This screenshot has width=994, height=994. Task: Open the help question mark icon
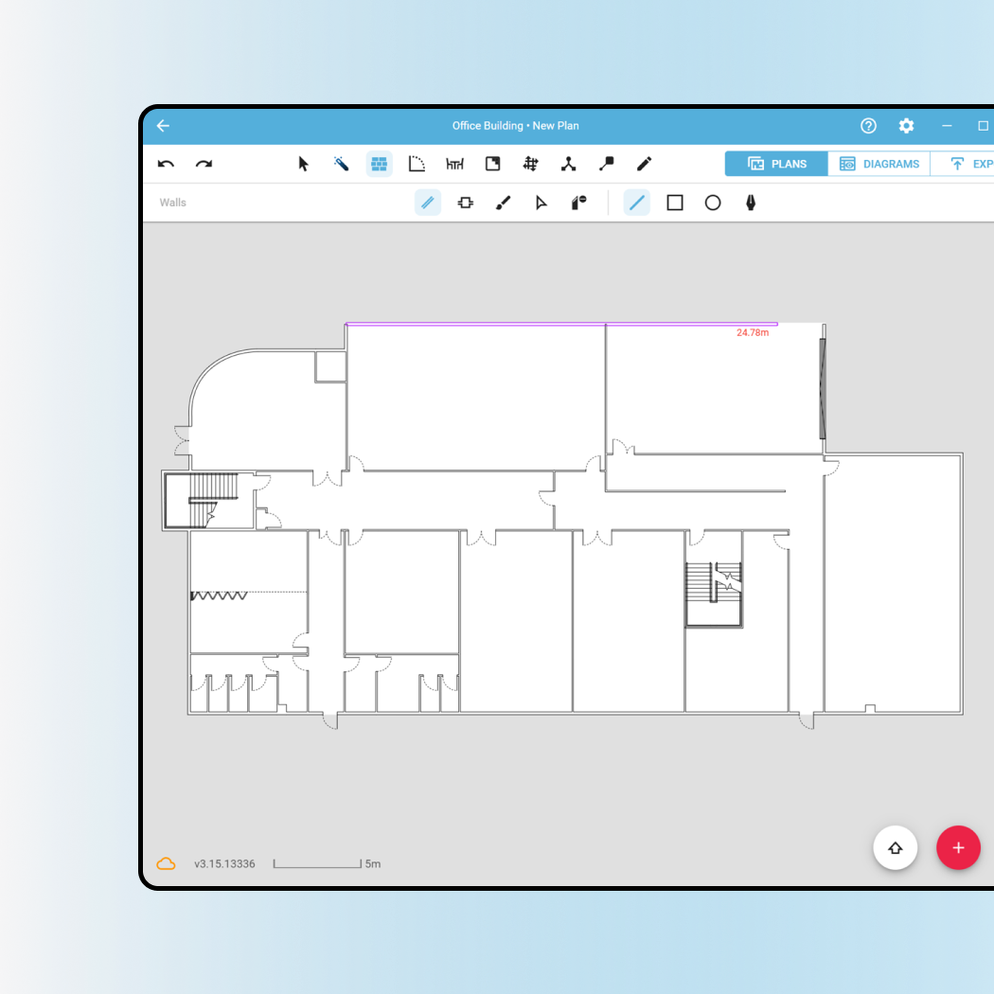[x=868, y=126]
